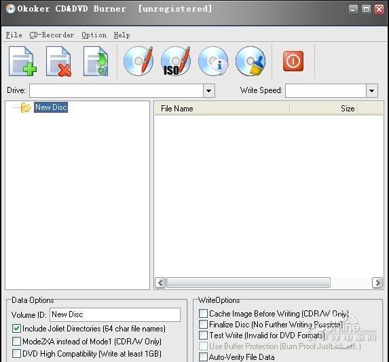This screenshot has width=389, height=362.
Task: Click the File Name column header
Action: (222, 109)
